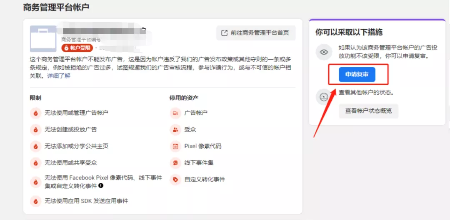Select text 无法使用应用 SDK 发送应用事件

tap(86, 201)
